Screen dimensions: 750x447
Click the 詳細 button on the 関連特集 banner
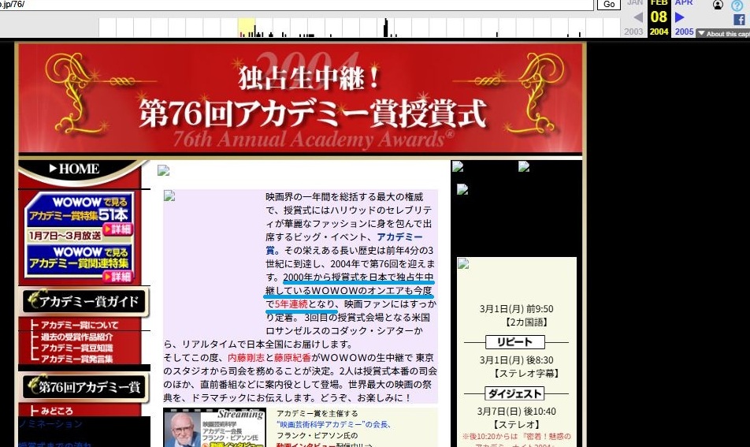tap(121, 277)
